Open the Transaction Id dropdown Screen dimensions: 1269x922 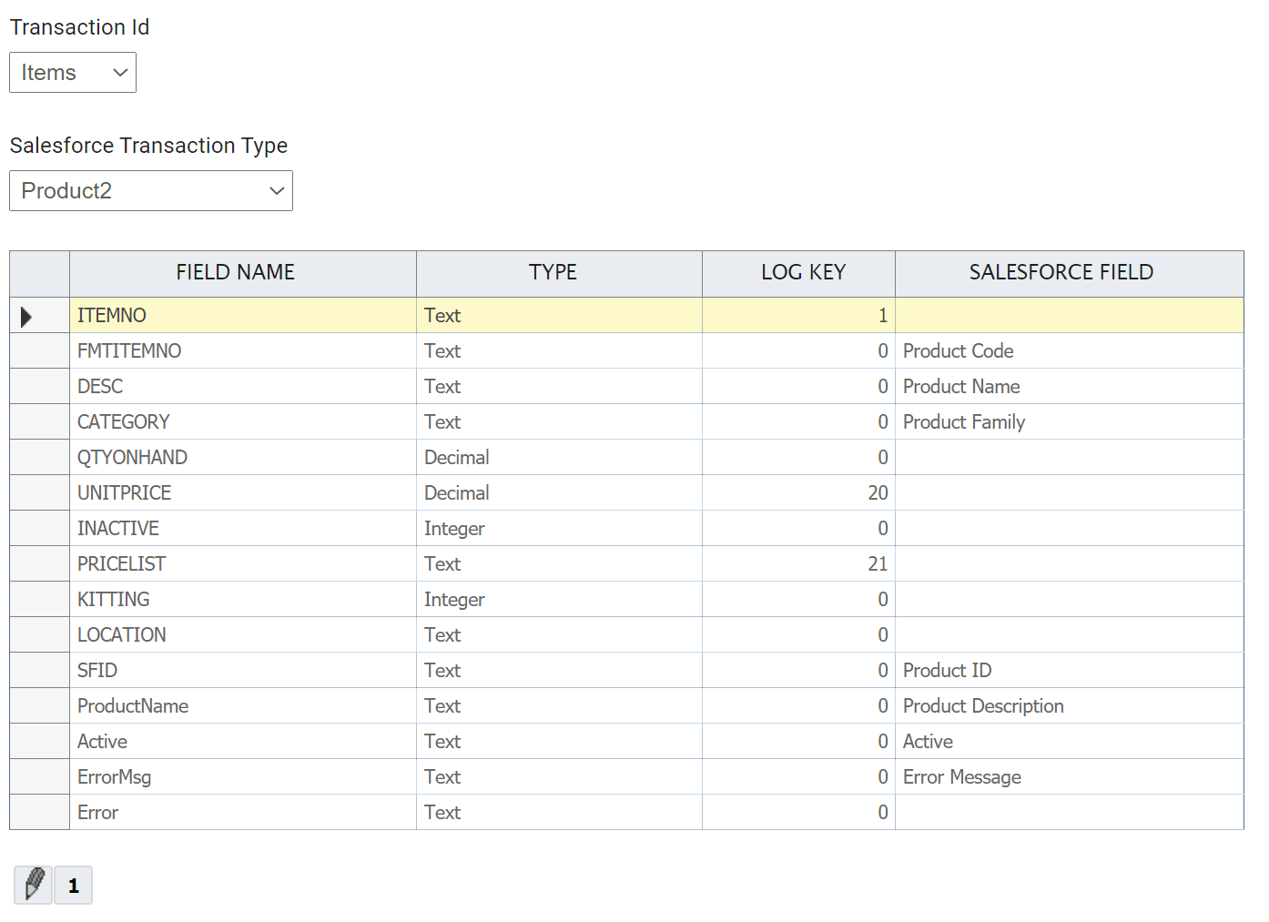[x=73, y=73]
